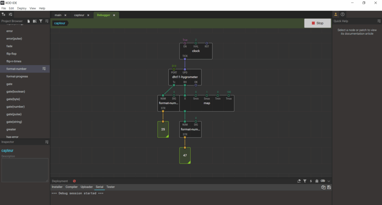
Task: Open the Project Browser filter funnel icon
Action: tap(41, 21)
